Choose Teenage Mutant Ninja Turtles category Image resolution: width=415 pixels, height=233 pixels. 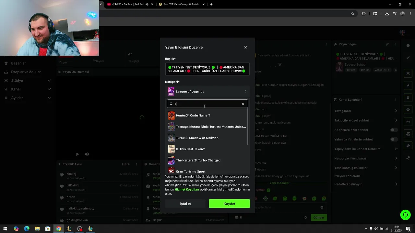[207, 127]
